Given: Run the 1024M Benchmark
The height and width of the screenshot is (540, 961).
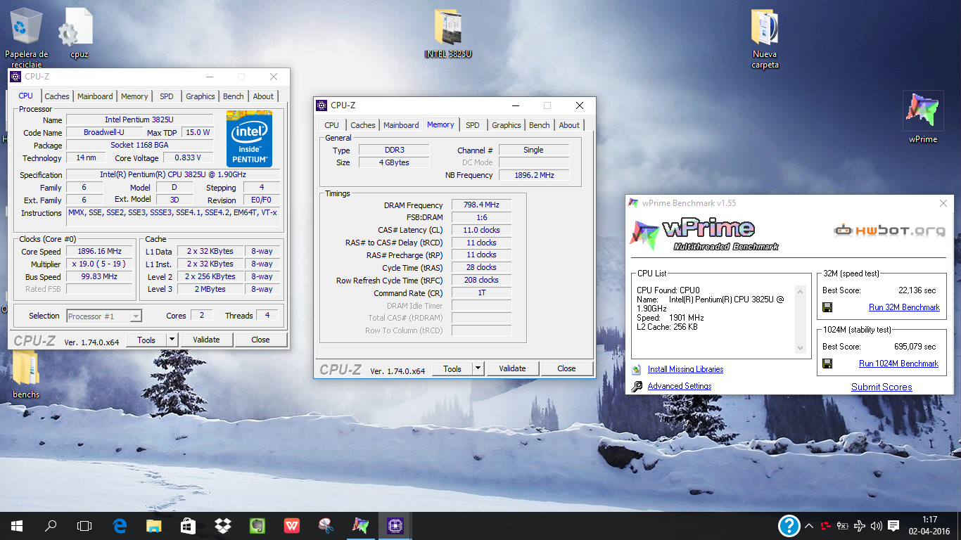Looking at the screenshot, I should coord(898,364).
